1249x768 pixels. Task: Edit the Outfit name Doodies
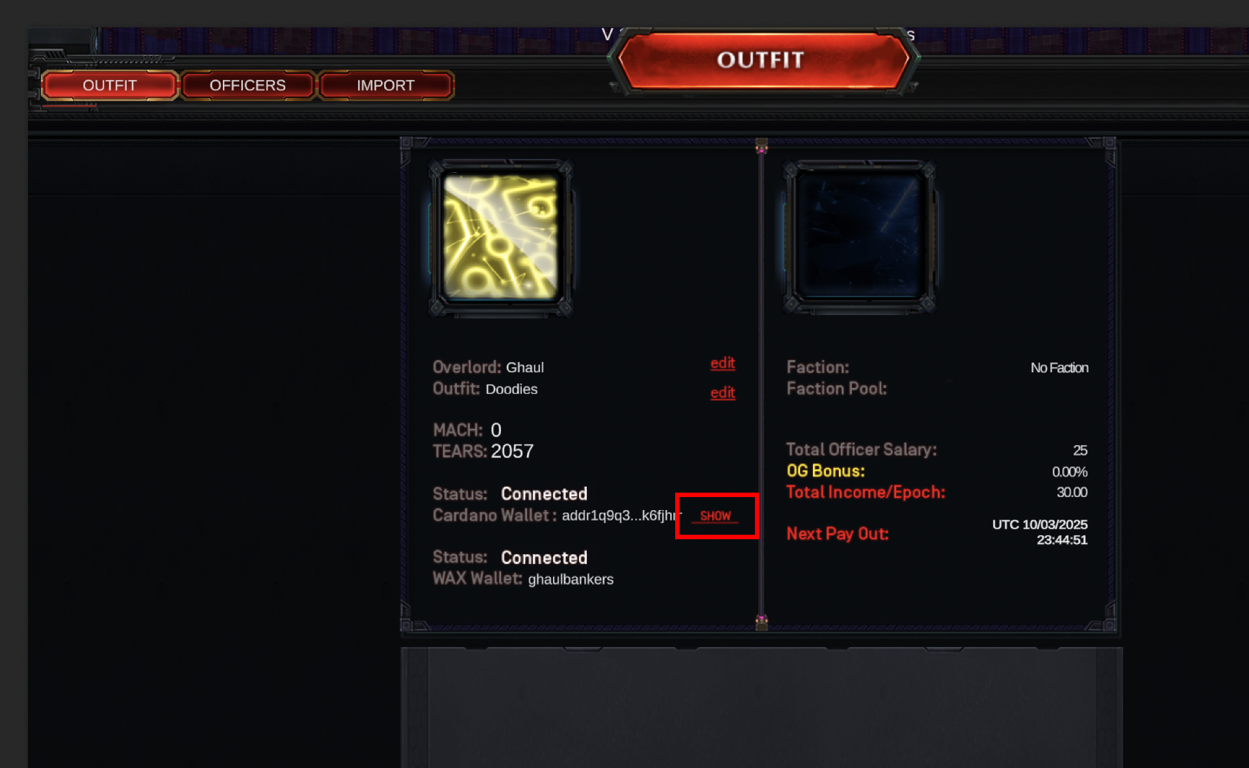point(723,392)
